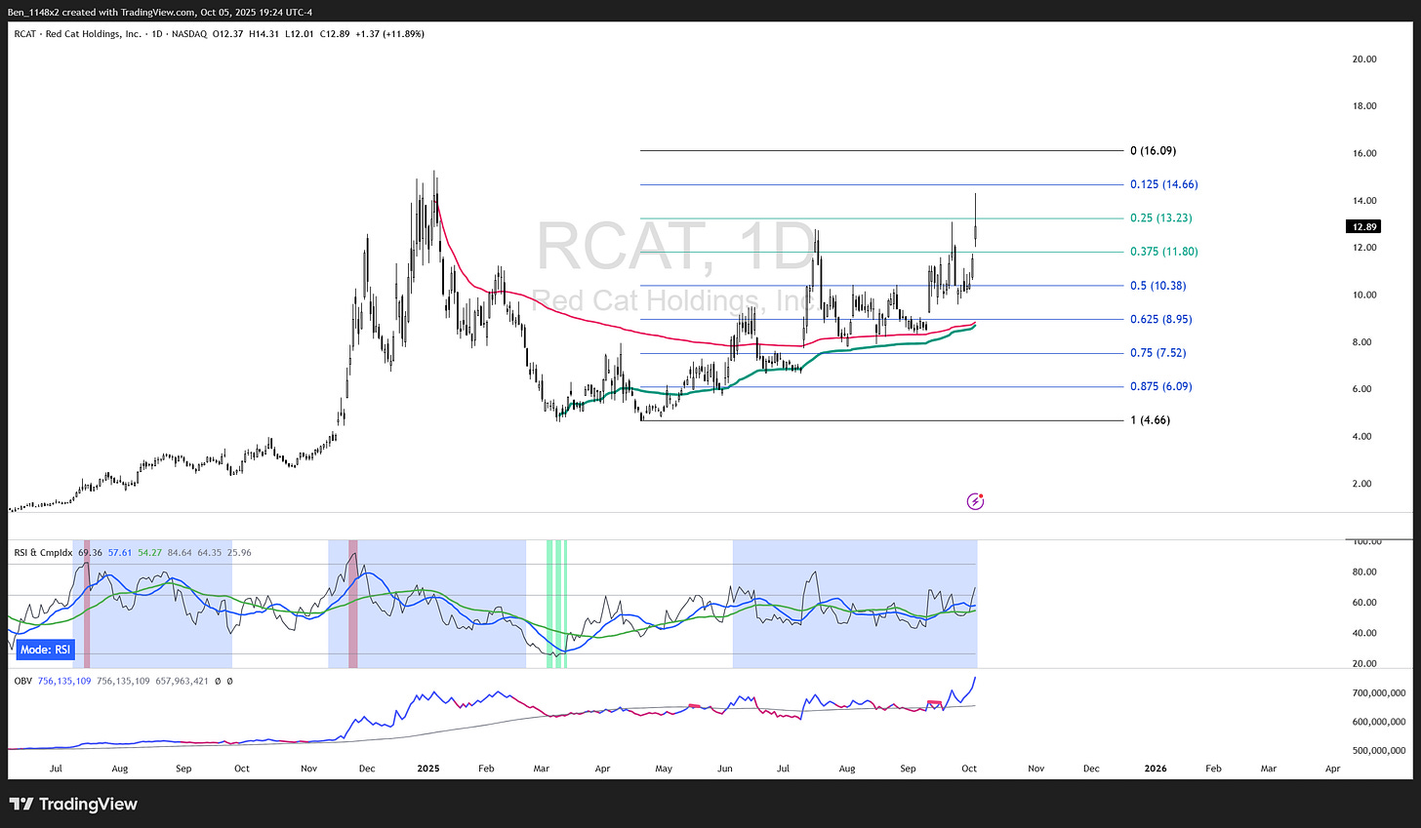This screenshot has height=828, width=1421.
Task: Click the 500,000,000 OBV axis label
Action: 1379,751
